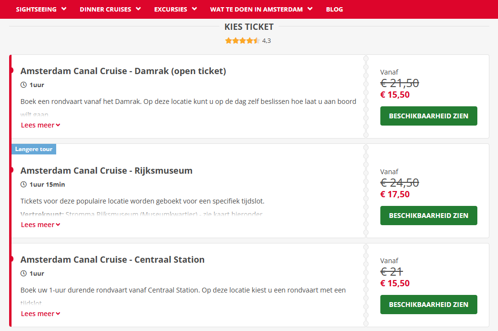Viewport: 498px width, 331px height.
Task: Check availability for Damrak open ticket
Action: tap(429, 116)
